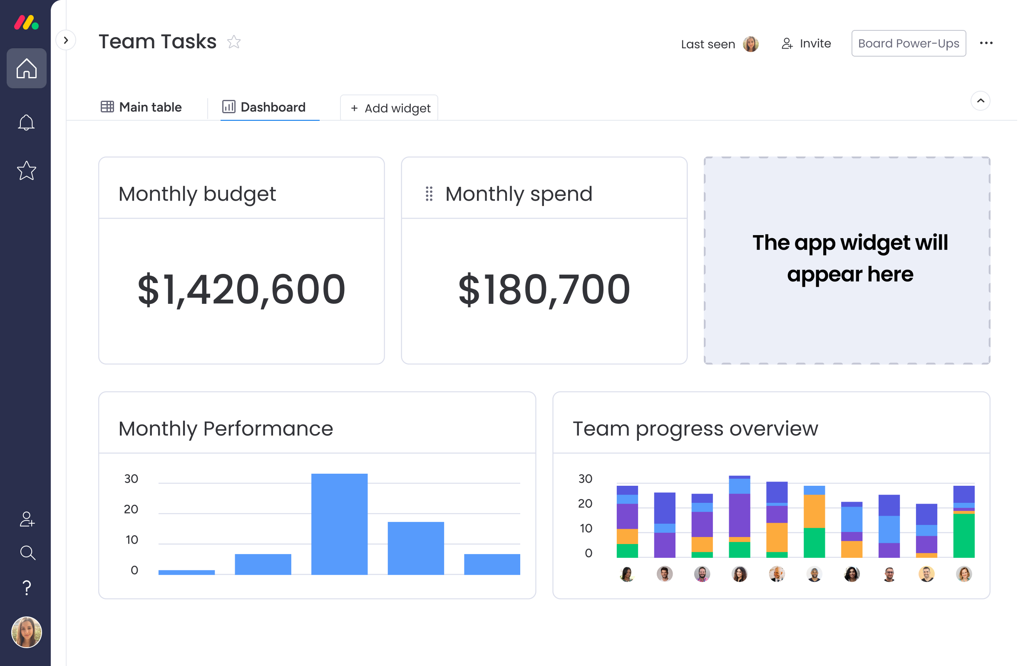Collapse the board header with the chevron

(x=980, y=101)
